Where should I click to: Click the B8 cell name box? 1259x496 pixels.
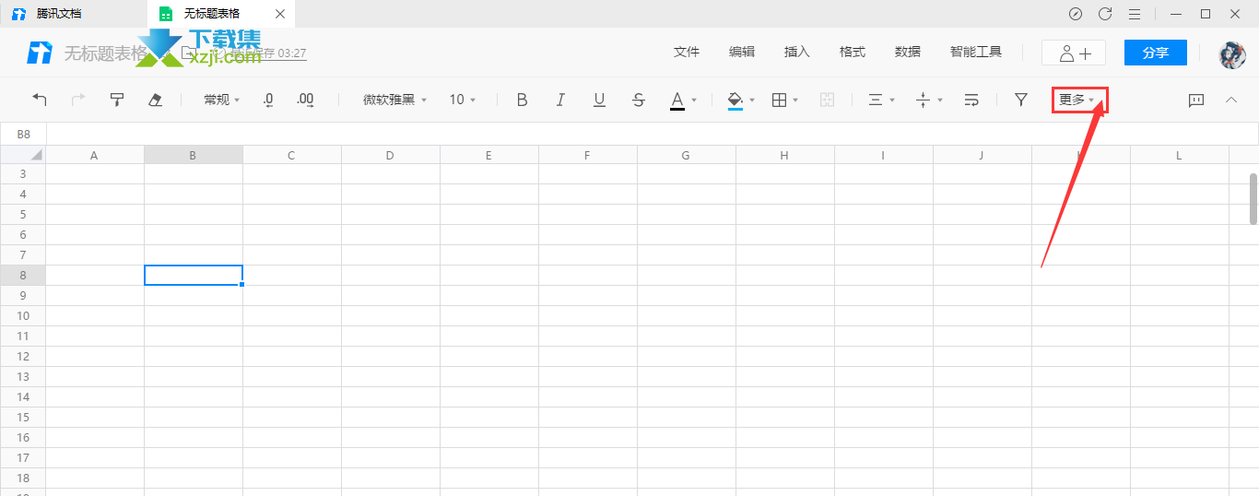(23, 134)
